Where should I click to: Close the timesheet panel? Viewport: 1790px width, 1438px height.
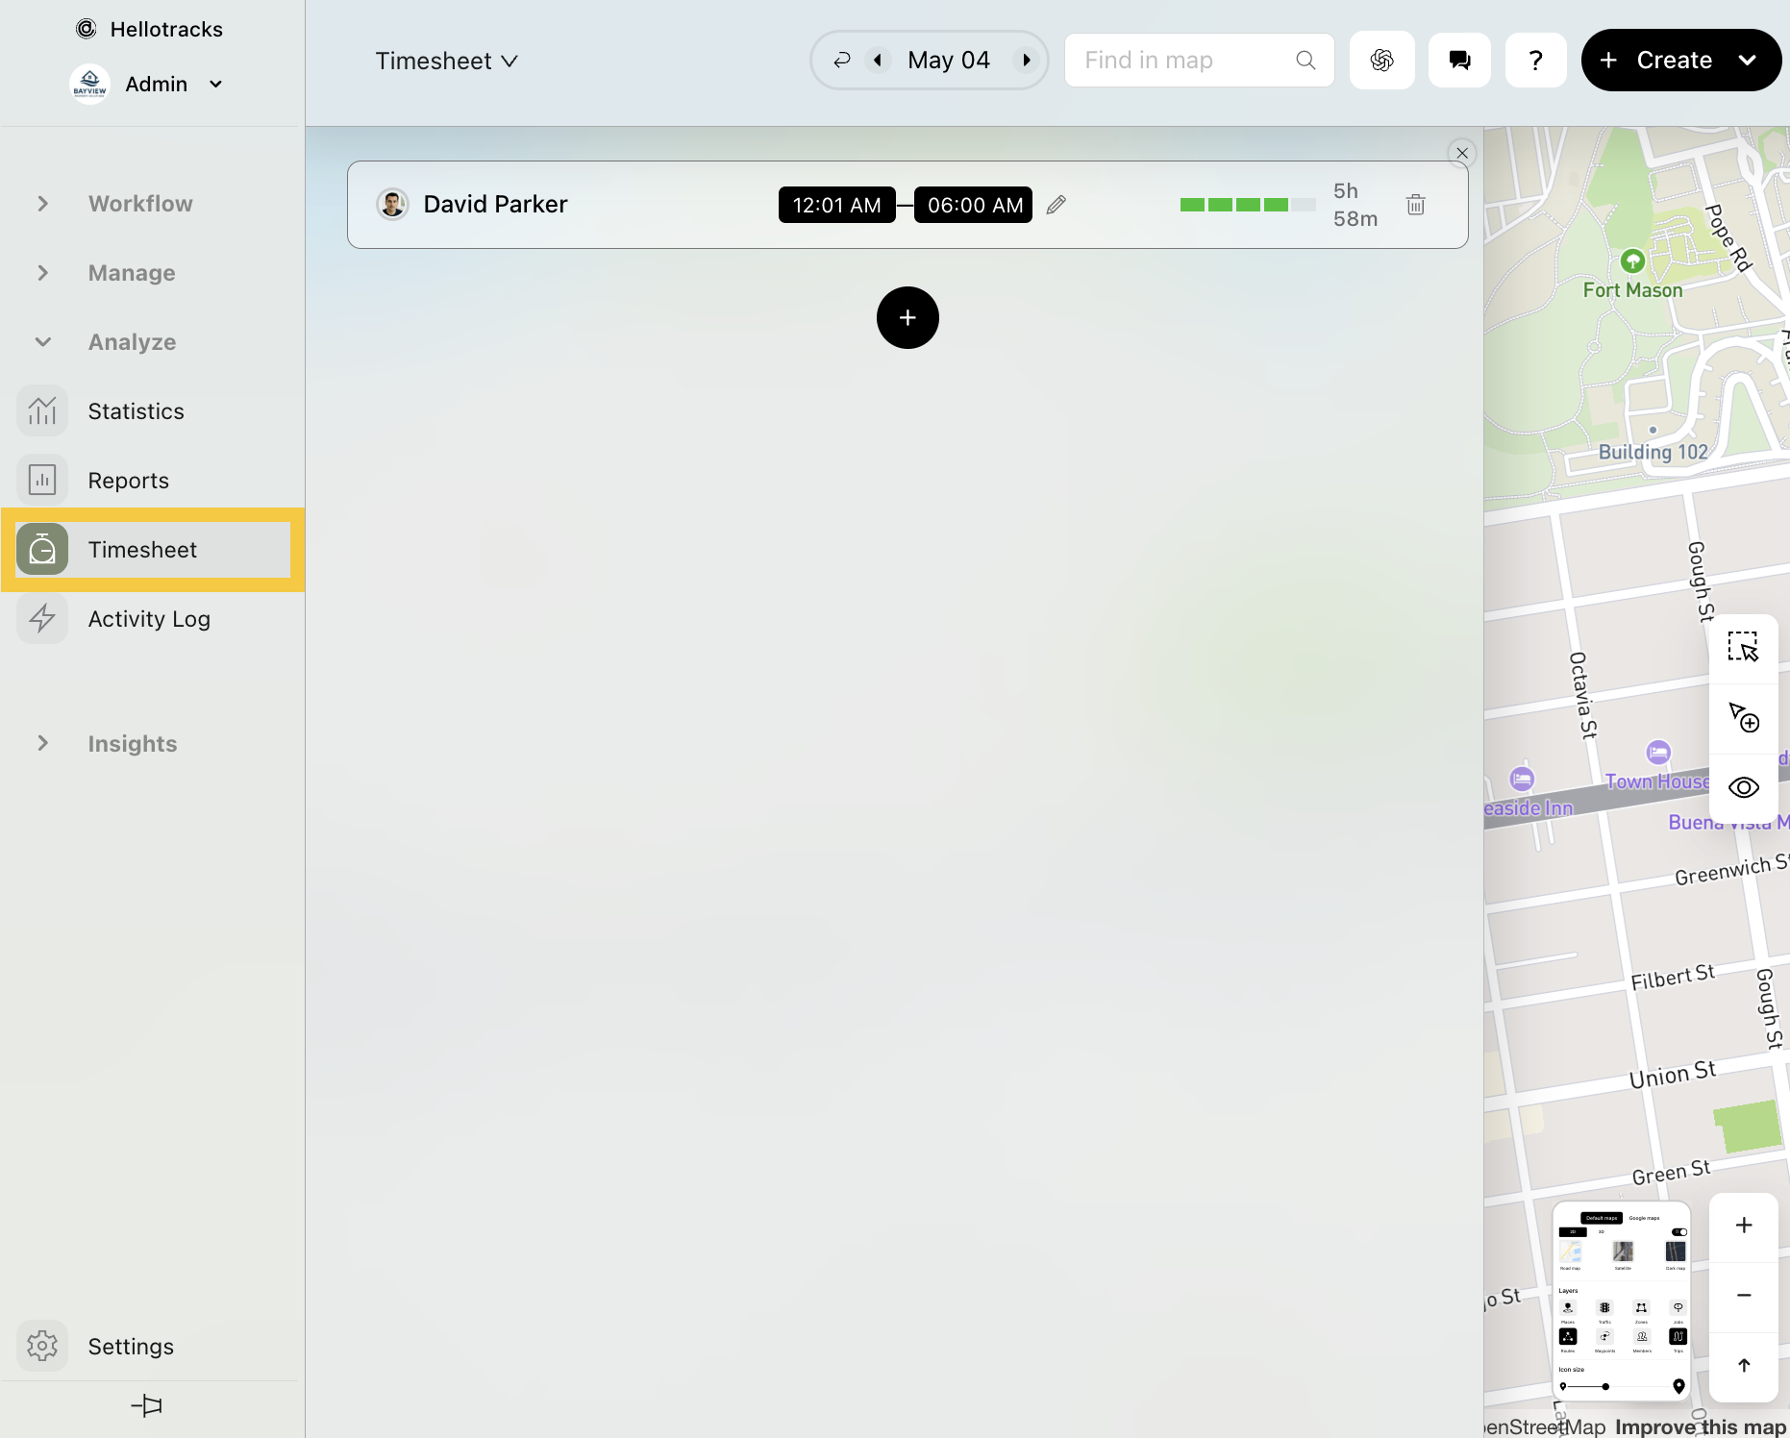coord(1462,153)
